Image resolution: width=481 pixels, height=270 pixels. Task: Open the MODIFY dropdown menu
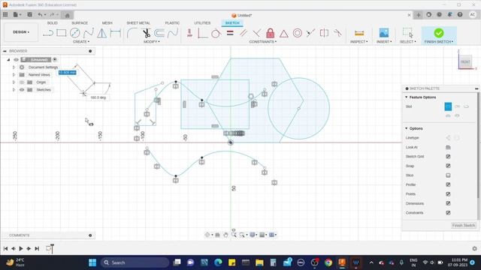[x=152, y=42]
